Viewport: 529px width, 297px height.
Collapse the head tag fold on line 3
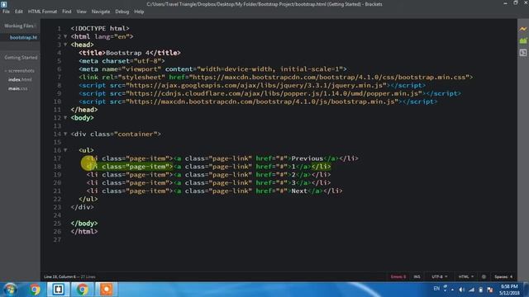coord(65,45)
